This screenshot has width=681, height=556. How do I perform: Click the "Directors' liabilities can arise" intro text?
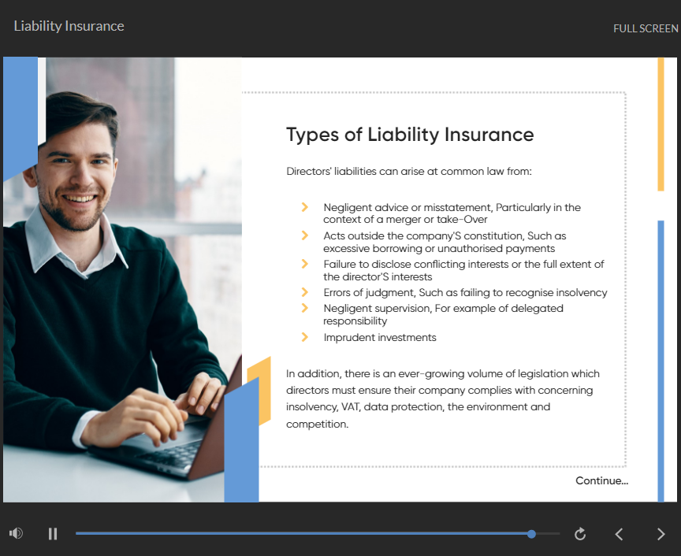(408, 171)
